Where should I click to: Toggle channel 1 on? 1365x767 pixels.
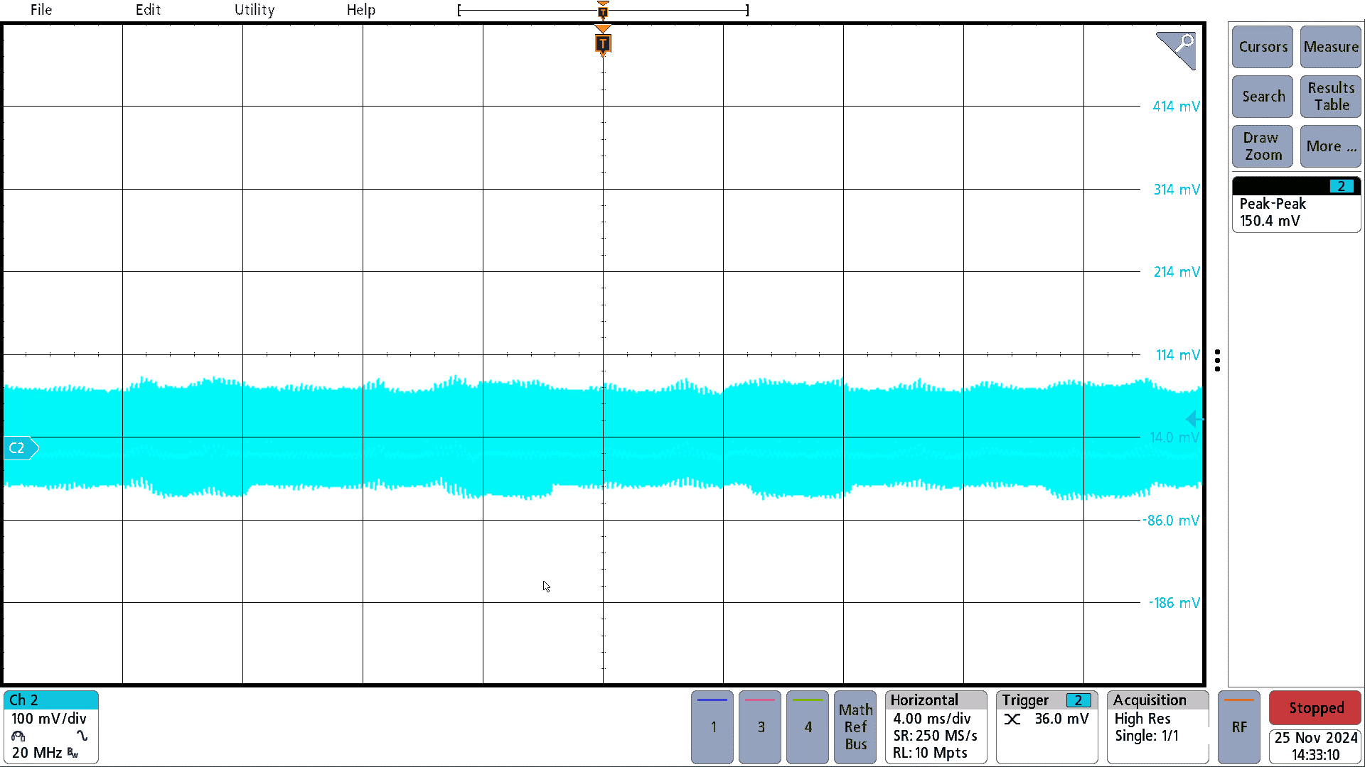coord(712,727)
